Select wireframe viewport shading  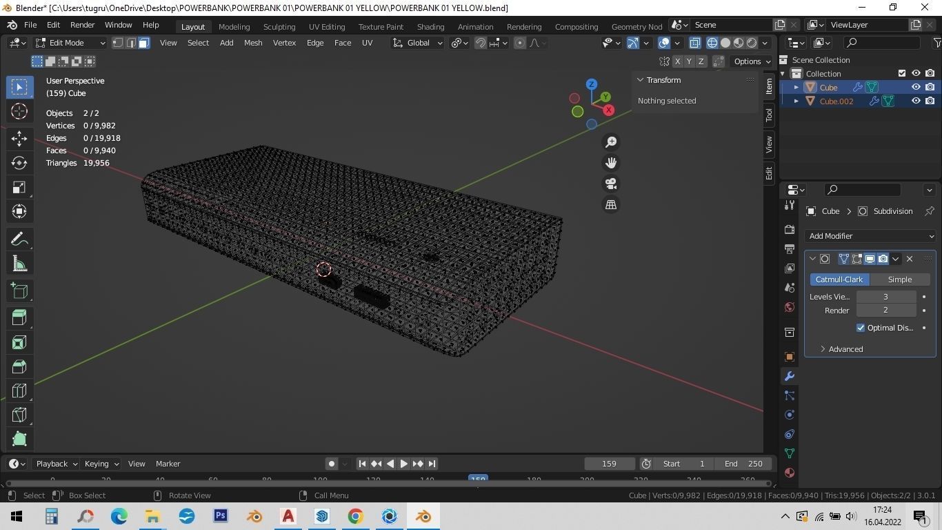[712, 43]
